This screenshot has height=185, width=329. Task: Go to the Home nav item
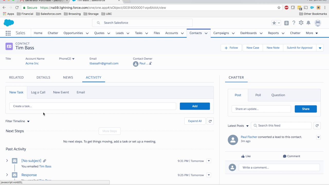[38, 33]
